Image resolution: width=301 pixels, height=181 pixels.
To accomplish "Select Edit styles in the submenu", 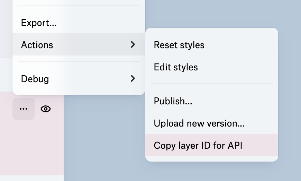I will coord(176,67).
